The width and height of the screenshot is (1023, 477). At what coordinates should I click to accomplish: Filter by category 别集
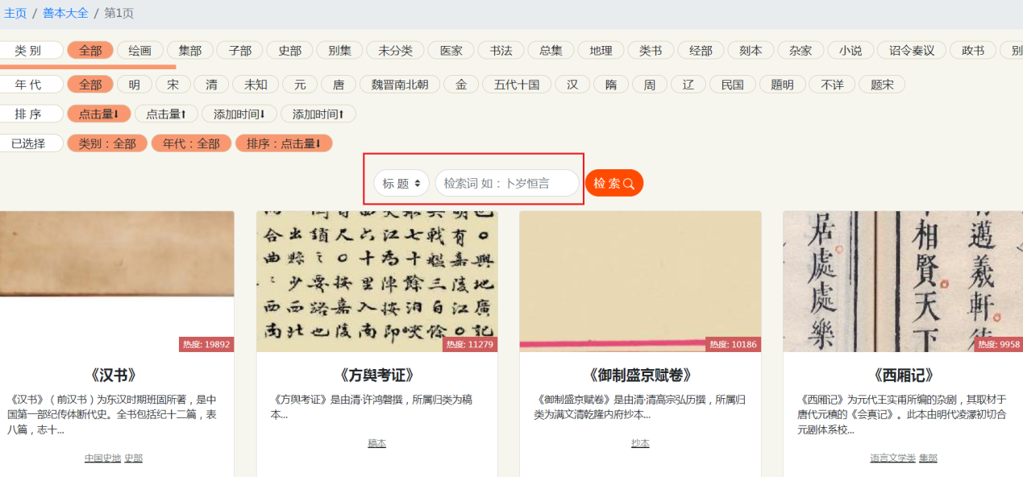pos(340,50)
